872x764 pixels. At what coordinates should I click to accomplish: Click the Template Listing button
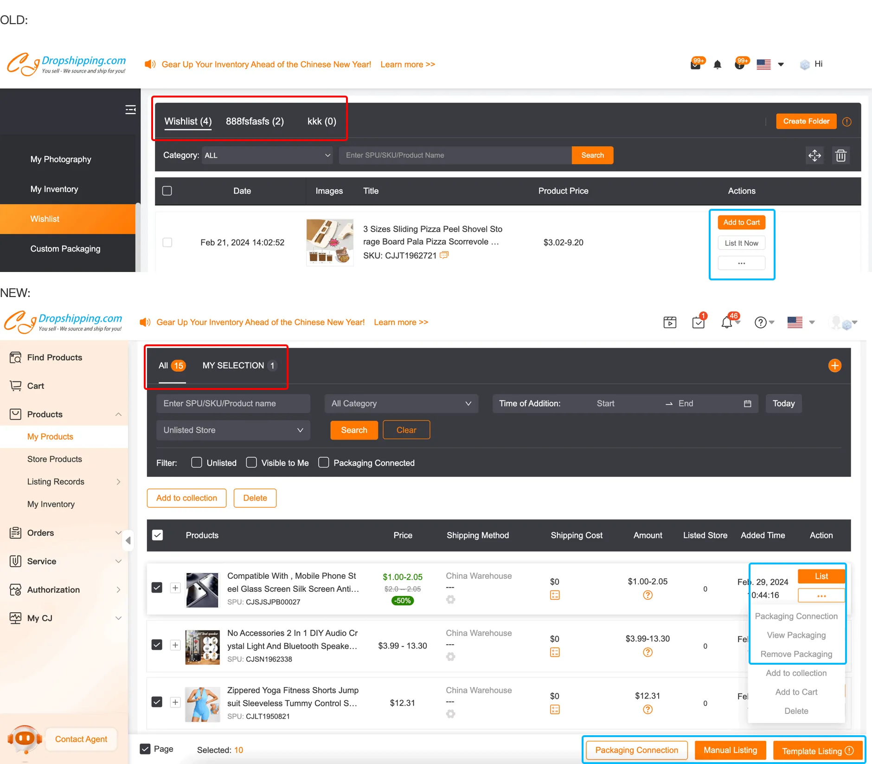tap(817, 751)
